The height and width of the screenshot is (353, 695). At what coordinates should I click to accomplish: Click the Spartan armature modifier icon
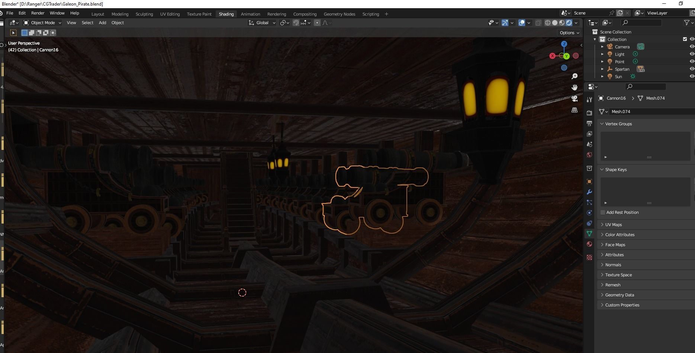tap(640, 69)
